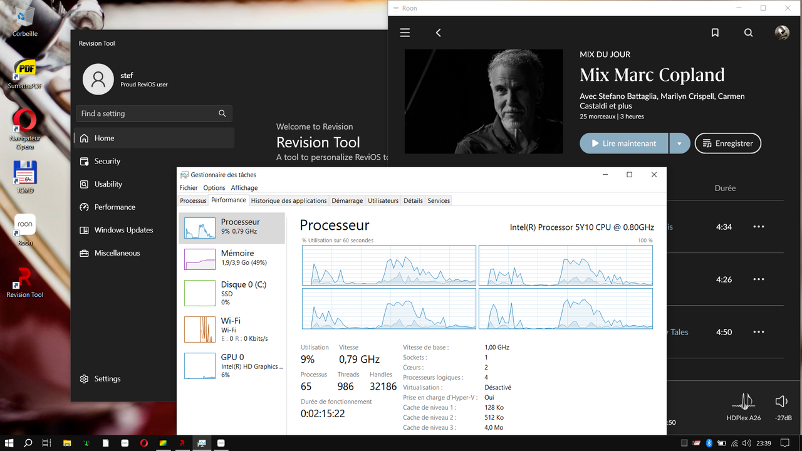Open Roon bookmarks icon
Screen dimensions: 802x451
pos(715,33)
